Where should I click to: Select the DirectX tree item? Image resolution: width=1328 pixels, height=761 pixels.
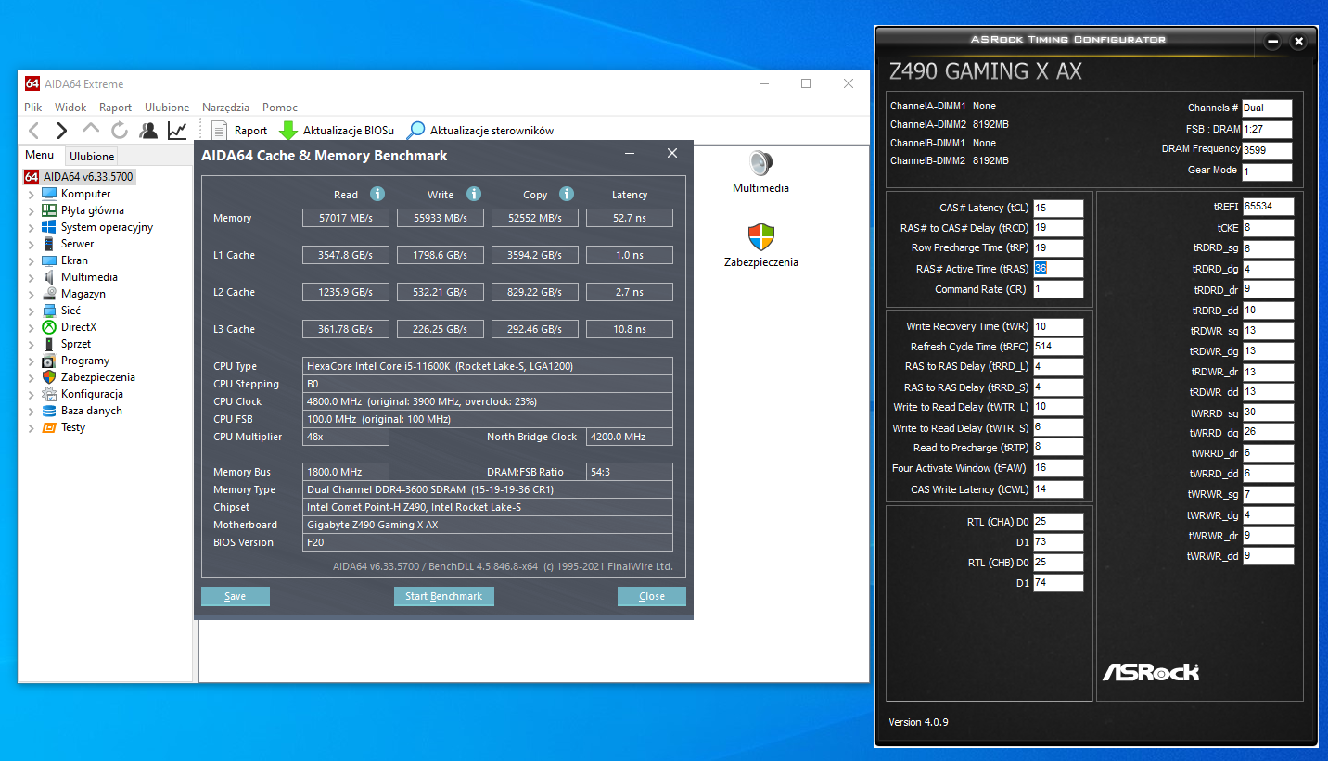point(79,327)
